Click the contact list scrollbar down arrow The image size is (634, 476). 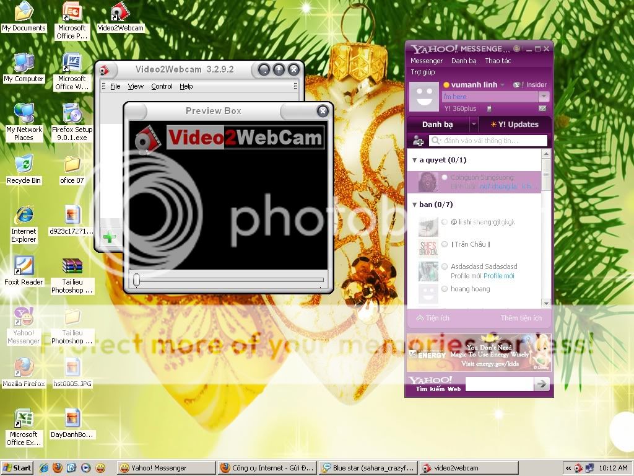[546, 303]
